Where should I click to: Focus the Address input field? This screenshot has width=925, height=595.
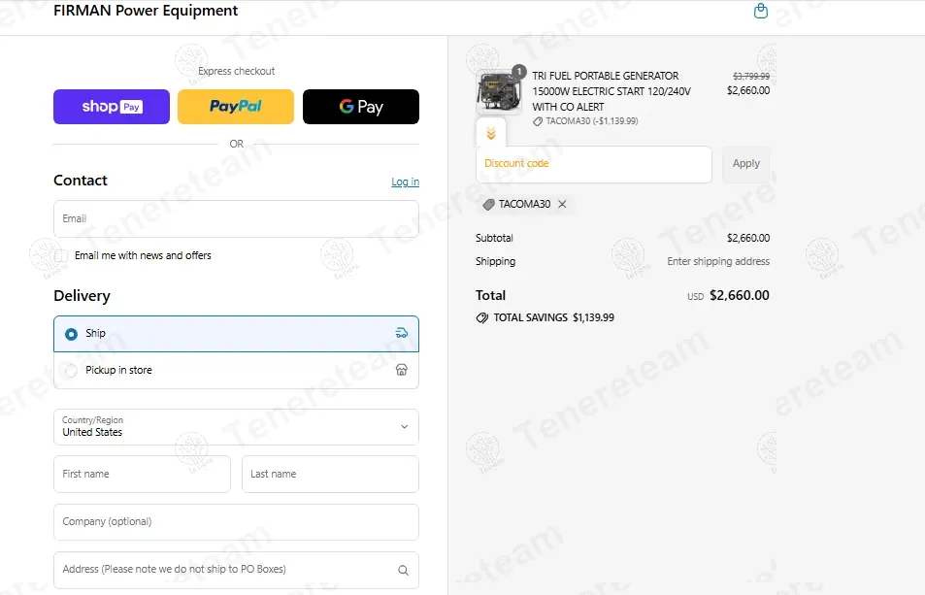coord(236,570)
